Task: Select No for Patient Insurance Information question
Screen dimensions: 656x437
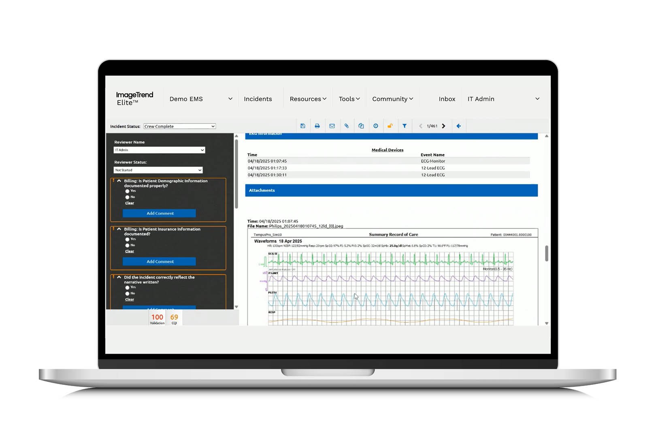Action: [x=128, y=245]
